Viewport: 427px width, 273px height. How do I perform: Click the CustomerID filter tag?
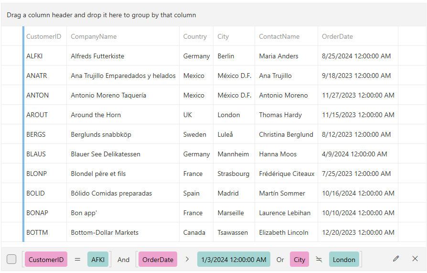[x=46, y=260]
